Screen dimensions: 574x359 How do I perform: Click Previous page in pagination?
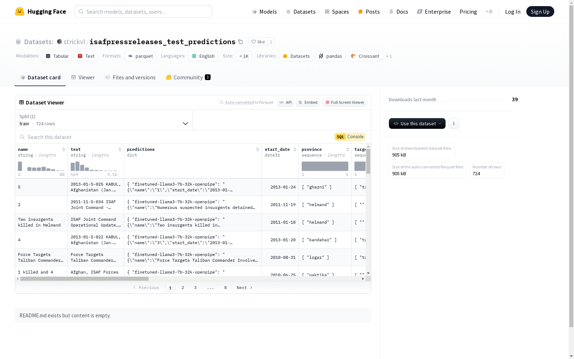click(146, 288)
